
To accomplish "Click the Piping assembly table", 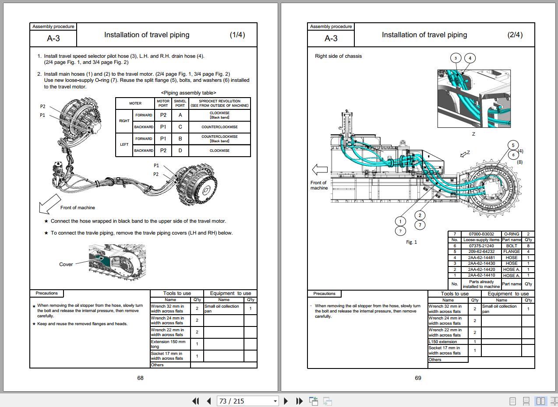I will coord(183,127).
